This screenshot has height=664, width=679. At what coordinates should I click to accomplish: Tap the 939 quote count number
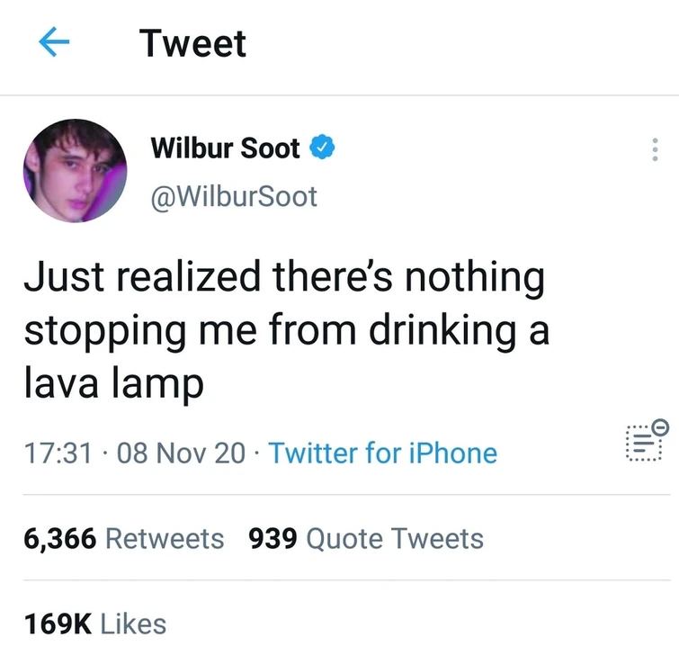(x=273, y=538)
